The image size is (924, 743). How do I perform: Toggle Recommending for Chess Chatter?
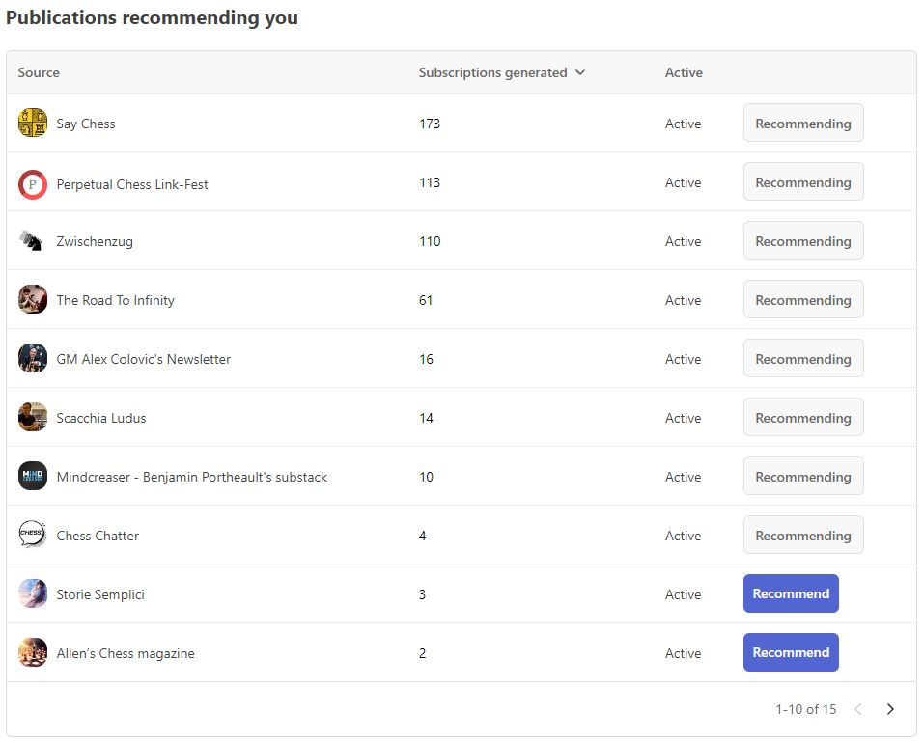pos(803,536)
